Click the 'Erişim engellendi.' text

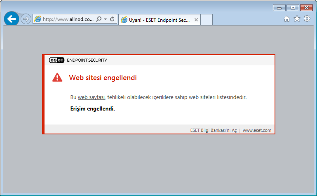93,109
